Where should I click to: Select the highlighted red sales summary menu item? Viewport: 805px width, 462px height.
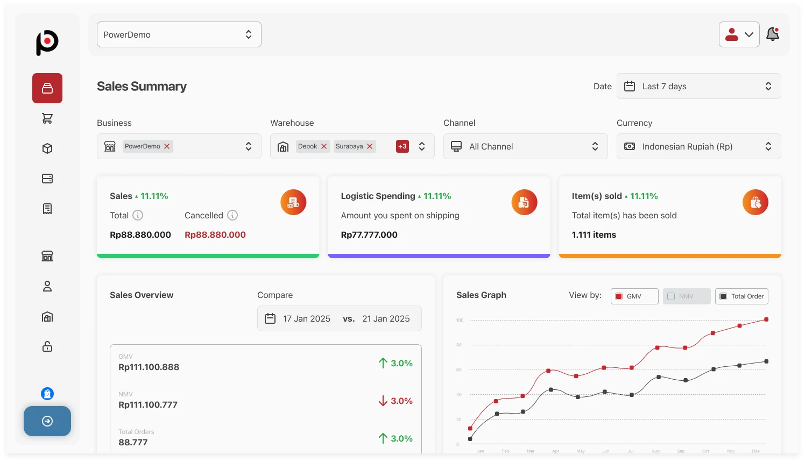coord(47,88)
